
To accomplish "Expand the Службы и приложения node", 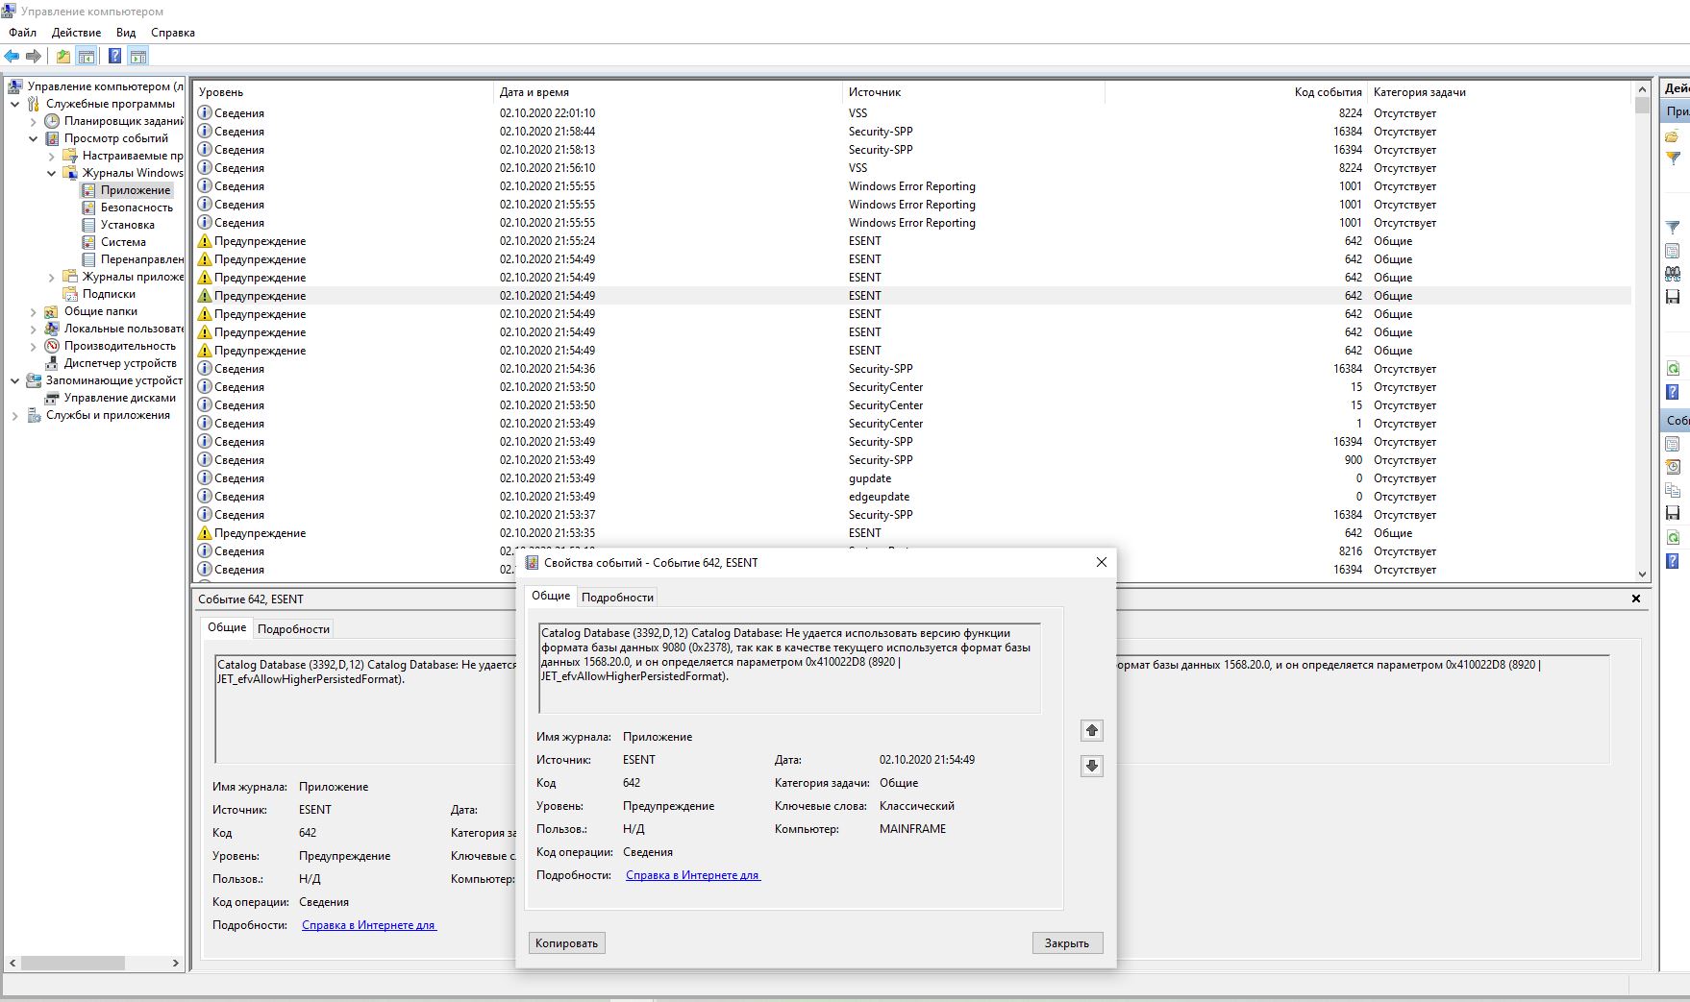I will click(15, 415).
